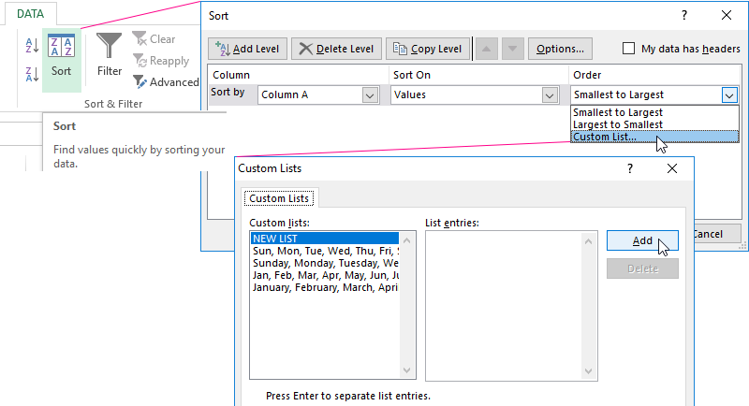The height and width of the screenshot is (406, 749).
Task: Clear the applied filter
Action: tap(154, 39)
